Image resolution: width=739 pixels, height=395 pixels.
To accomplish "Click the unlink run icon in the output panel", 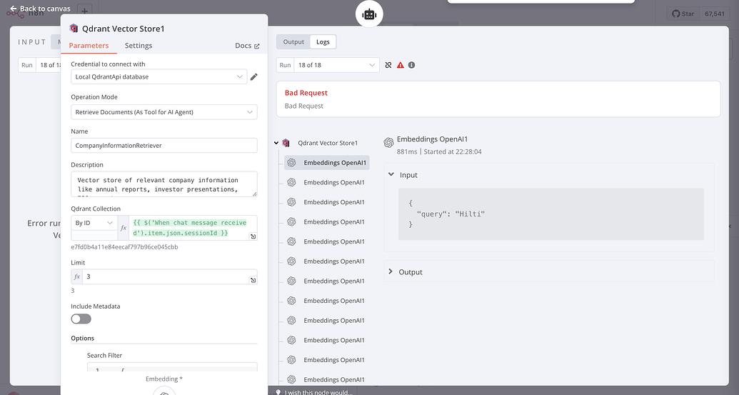I will coord(388,65).
